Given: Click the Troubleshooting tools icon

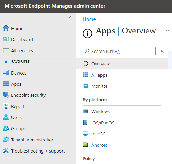Looking at the screenshot, I should (6, 150).
